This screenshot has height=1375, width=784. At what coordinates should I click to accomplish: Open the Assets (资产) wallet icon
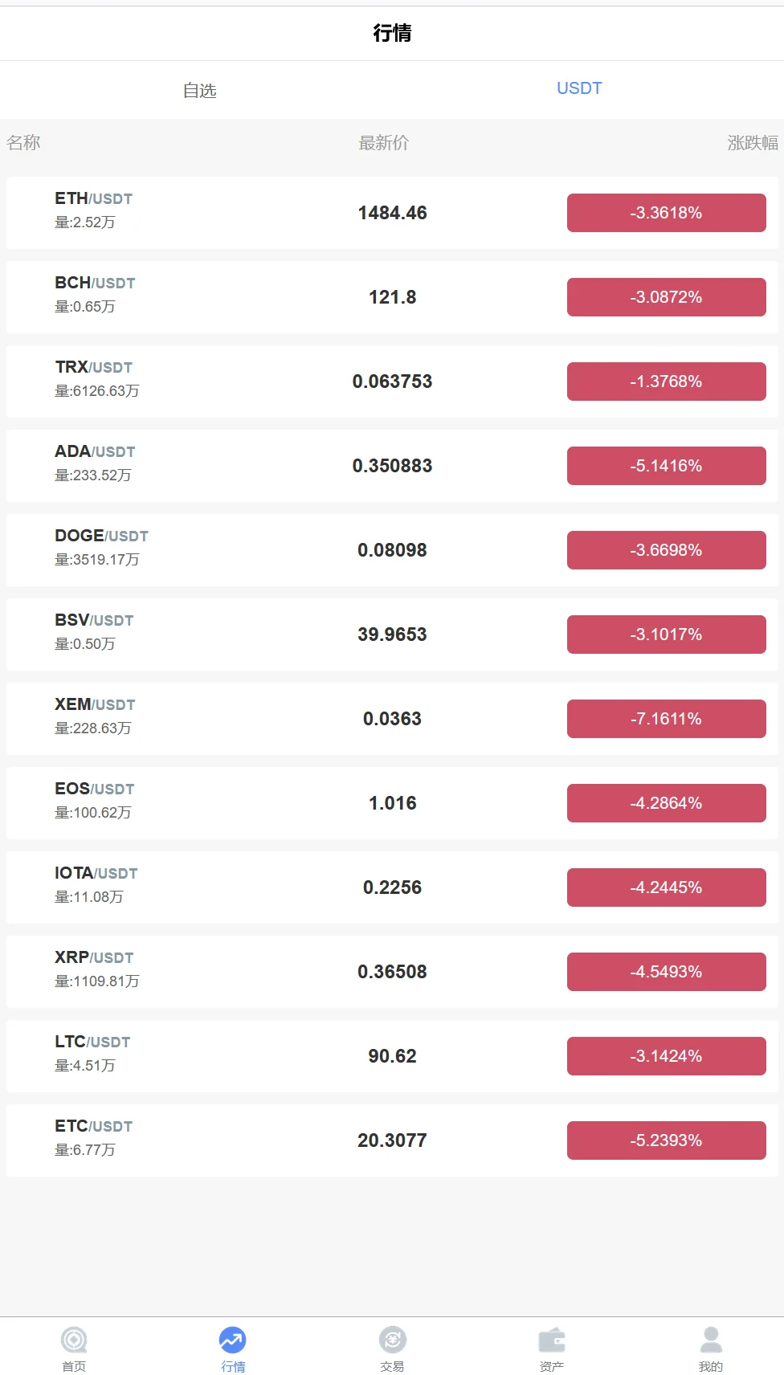click(x=552, y=1340)
